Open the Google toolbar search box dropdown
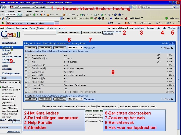This screenshot has height=135, width=181. pyautogui.click(x=61, y=18)
